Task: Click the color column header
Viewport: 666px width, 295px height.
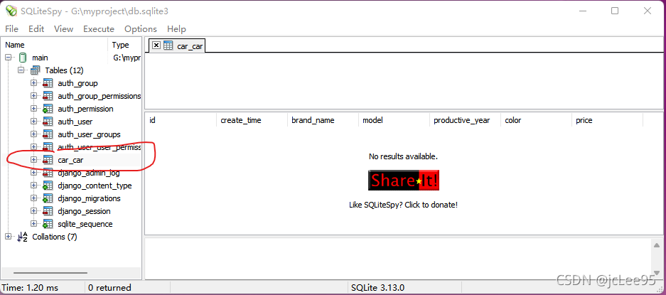Action: pyautogui.click(x=536, y=120)
